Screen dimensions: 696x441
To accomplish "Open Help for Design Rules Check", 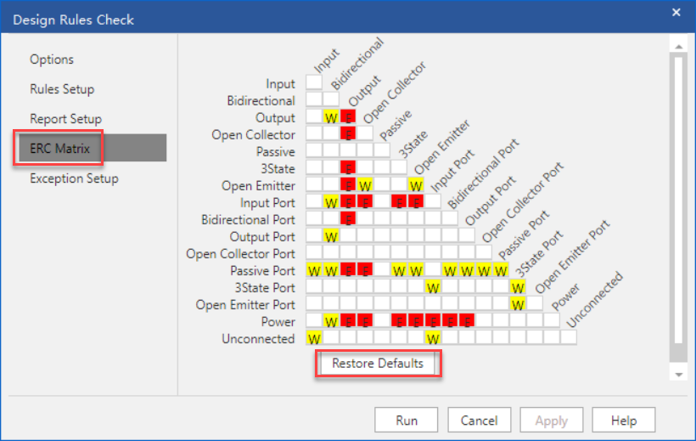I will (x=623, y=420).
